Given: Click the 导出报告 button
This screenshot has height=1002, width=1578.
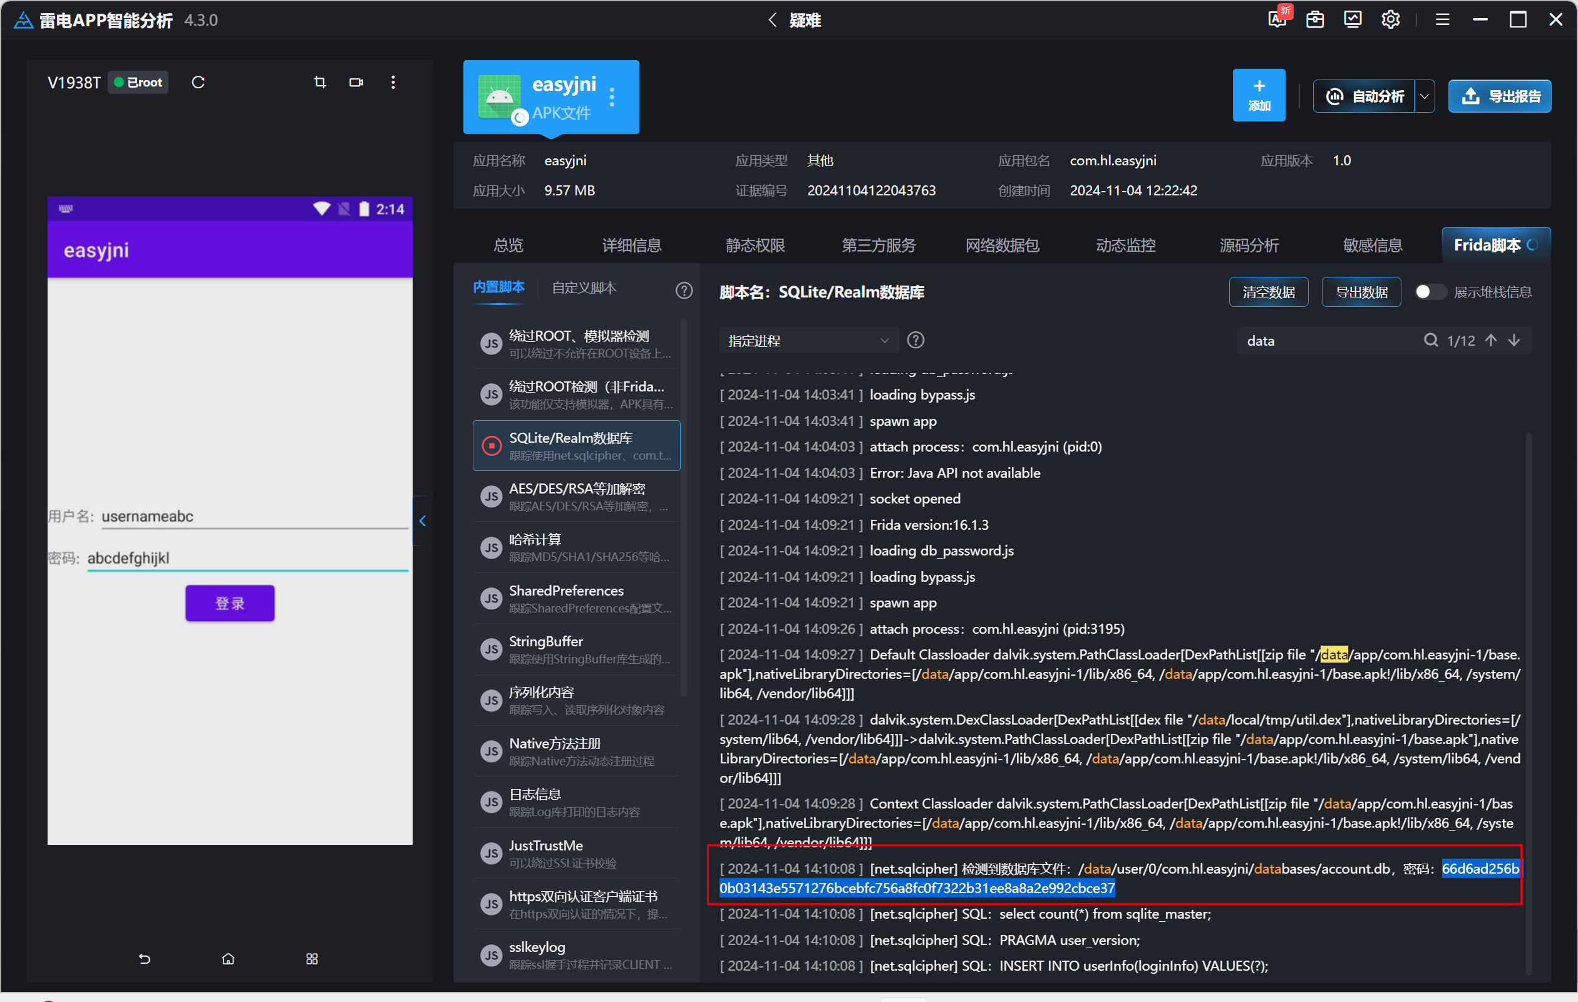Looking at the screenshot, I should [x=1499, y=96].
